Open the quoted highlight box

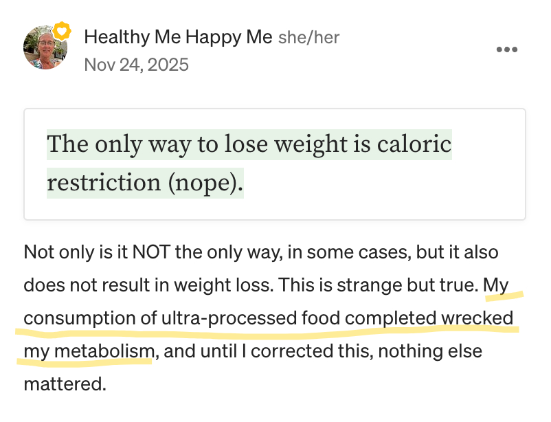pos(275,164)
